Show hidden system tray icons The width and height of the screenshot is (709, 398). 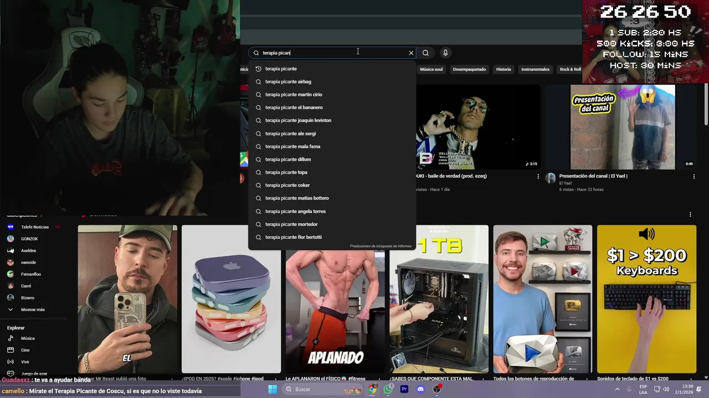[618, 389]
